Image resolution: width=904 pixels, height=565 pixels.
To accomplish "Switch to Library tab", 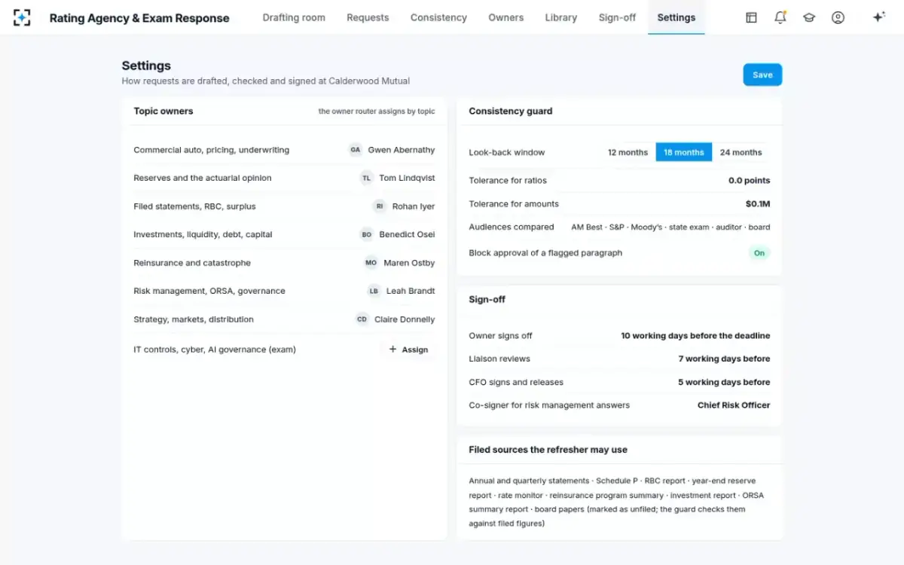I will 561,17.
